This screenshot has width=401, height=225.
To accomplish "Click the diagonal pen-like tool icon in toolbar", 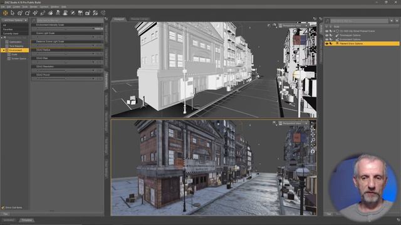I will (x=73, y=12).
